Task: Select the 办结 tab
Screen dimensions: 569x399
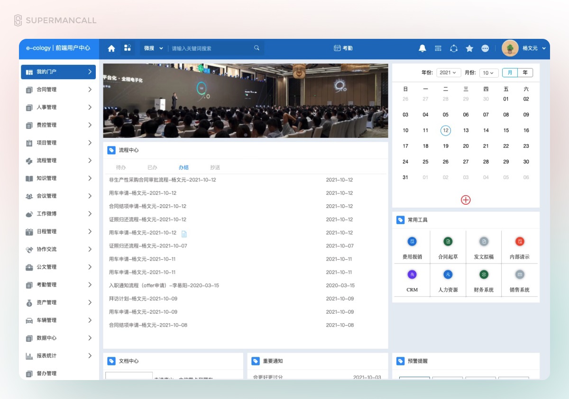Action: (x=184, y=167)
